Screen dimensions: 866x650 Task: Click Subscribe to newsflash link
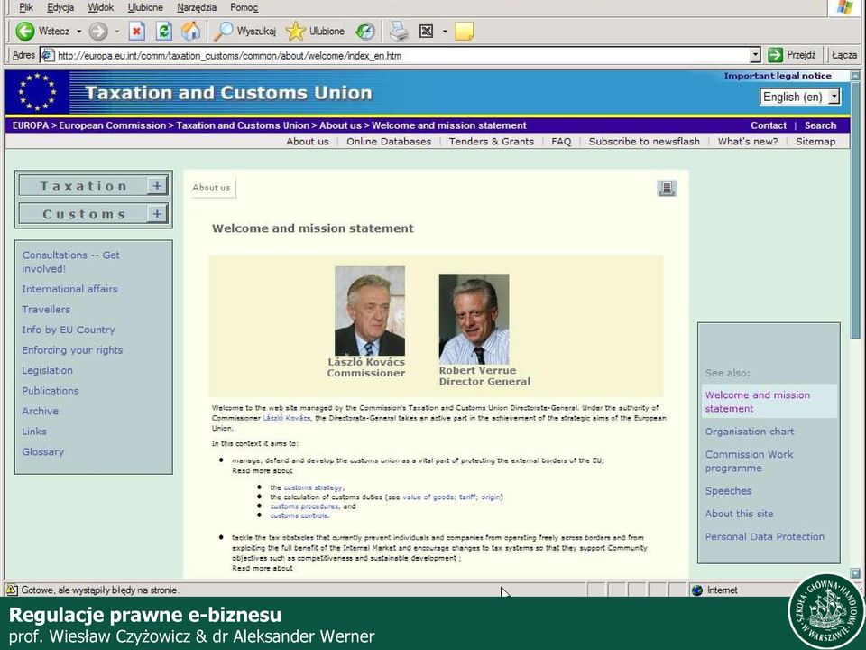click(x=644, y=141)
